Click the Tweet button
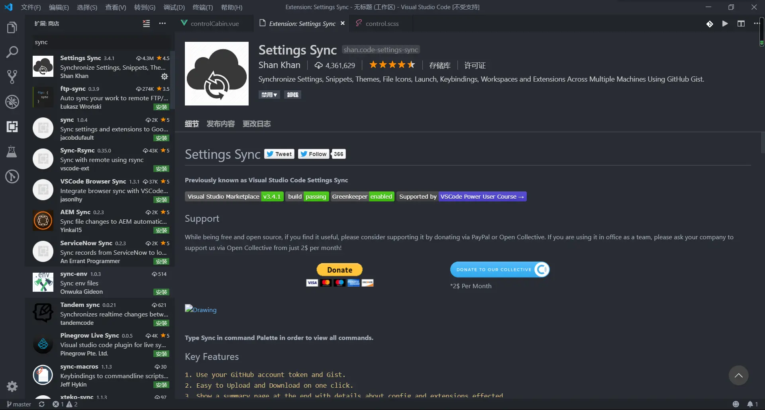The height and width of the screenshot is (410, 765). click(279, 154)
